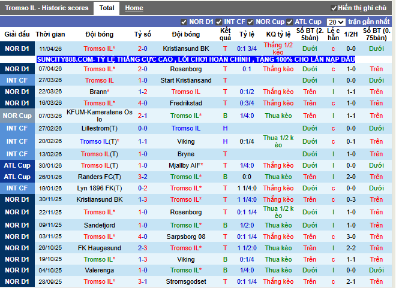Click the Brann team link
396x288 pixels.
pyautogui.click(x=98, y=92)
